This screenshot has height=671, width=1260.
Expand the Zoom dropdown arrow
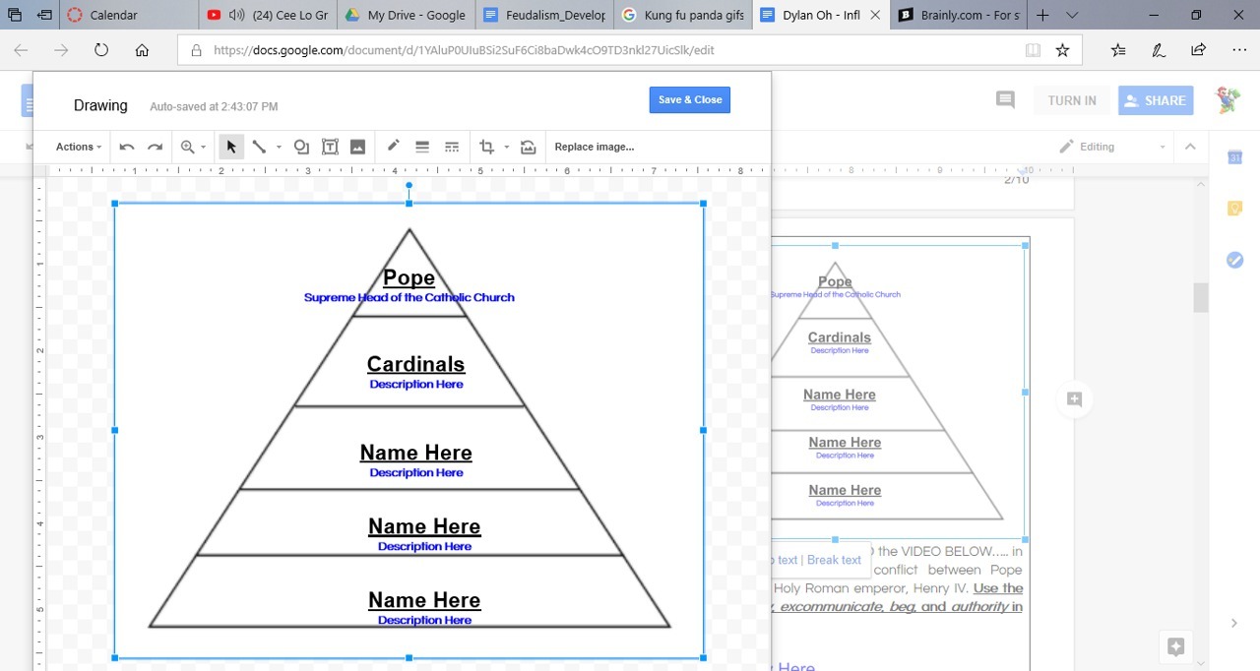point(204,148)
